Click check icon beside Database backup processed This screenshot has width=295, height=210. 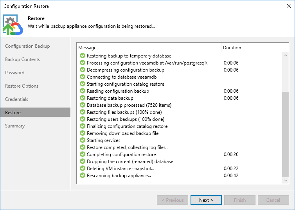coord(83,105)
